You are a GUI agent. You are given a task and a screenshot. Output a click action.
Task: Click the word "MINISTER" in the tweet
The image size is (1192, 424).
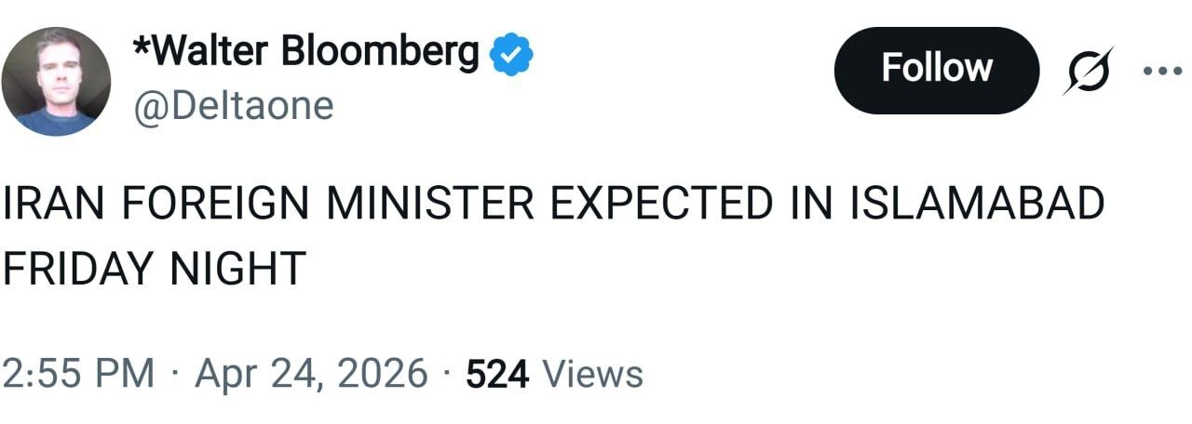tap(432, 205)
